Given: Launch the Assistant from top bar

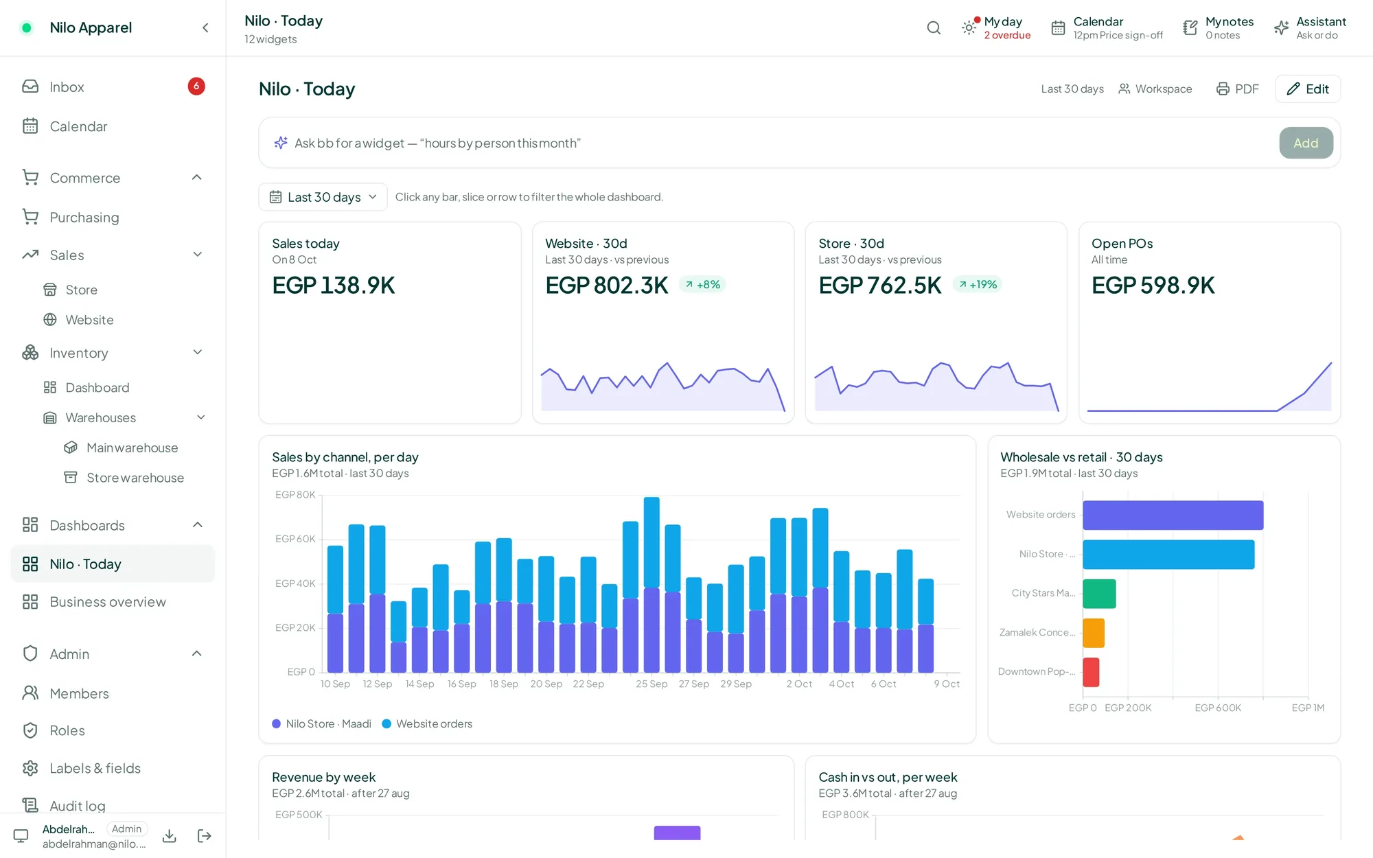Looking at the screenshot, I should [x=1310, y=27].
